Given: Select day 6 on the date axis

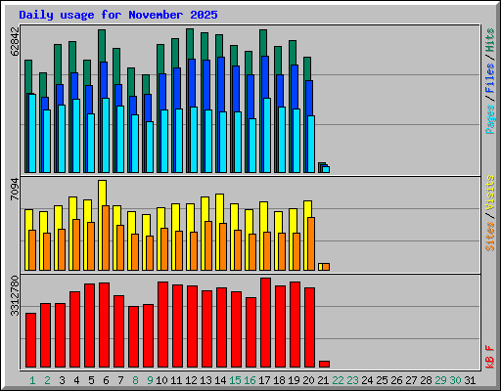Looking at the screenshot, I should 106,380.
